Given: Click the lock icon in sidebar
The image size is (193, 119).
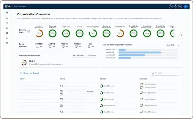Looking at the screenshot, I should pos(7,28).
